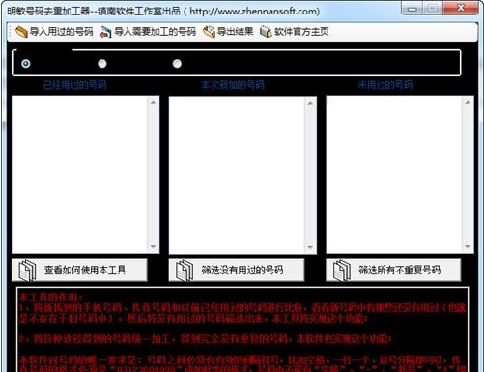Select the first (checked) radio button
The height and width of the screenshot is (372, 484).
click(x=26, y=64)
